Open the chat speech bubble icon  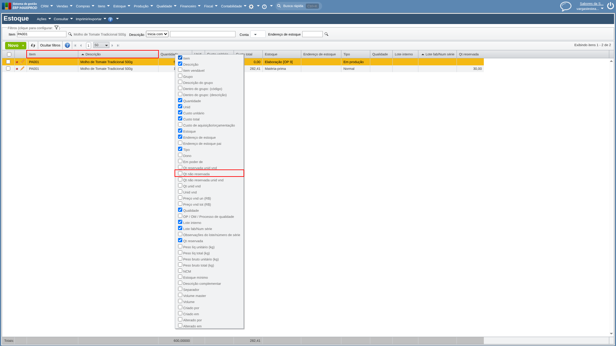566,6
